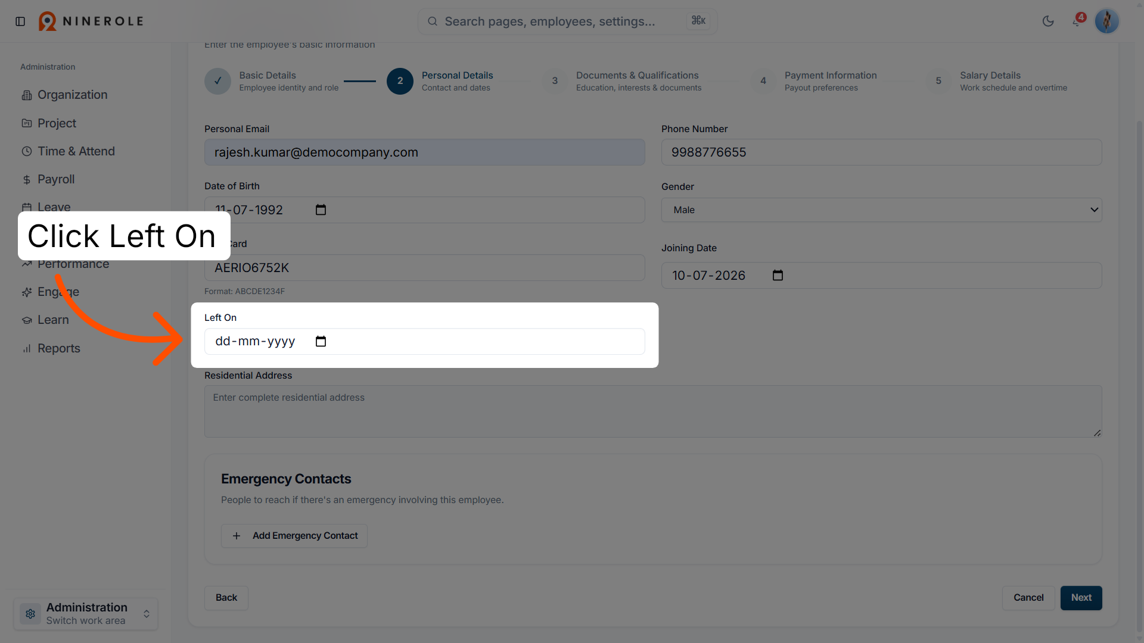Focus the global search box
This screenshot has width=1144, height=643.
(x=568, y=21)
